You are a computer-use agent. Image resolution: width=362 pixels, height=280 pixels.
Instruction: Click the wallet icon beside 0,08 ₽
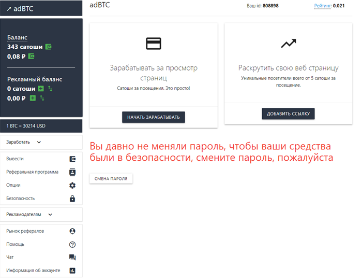point(31,56)
